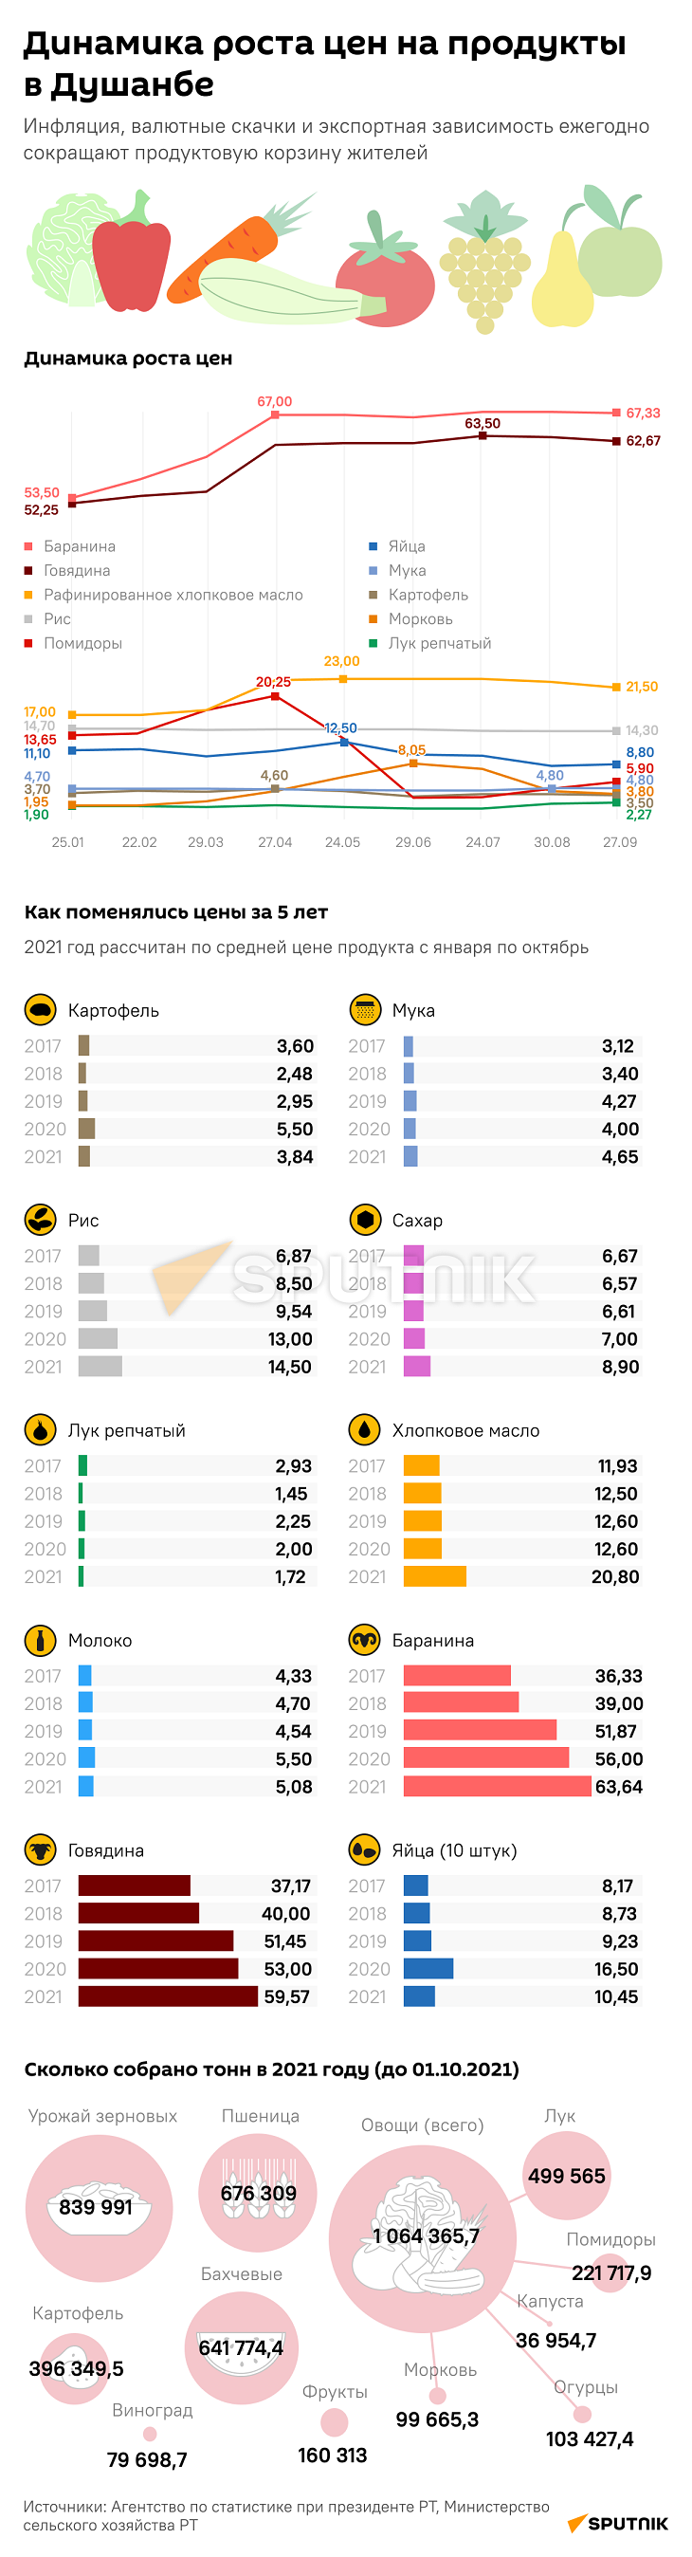Click the eggs icon beside Яйца (10 штук)
692x2557 pixels.
pos(365,1851)
